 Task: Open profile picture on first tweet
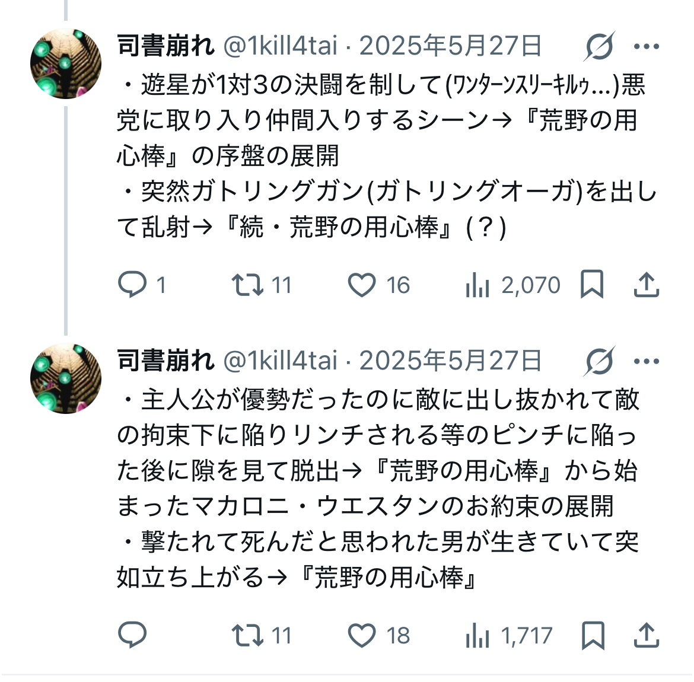(66, 63)
